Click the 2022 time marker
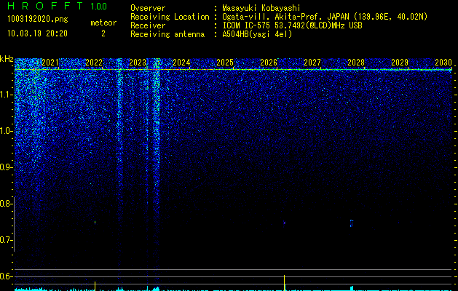The width and height of the screenshot is (458, 291). [x=94, y=62]
